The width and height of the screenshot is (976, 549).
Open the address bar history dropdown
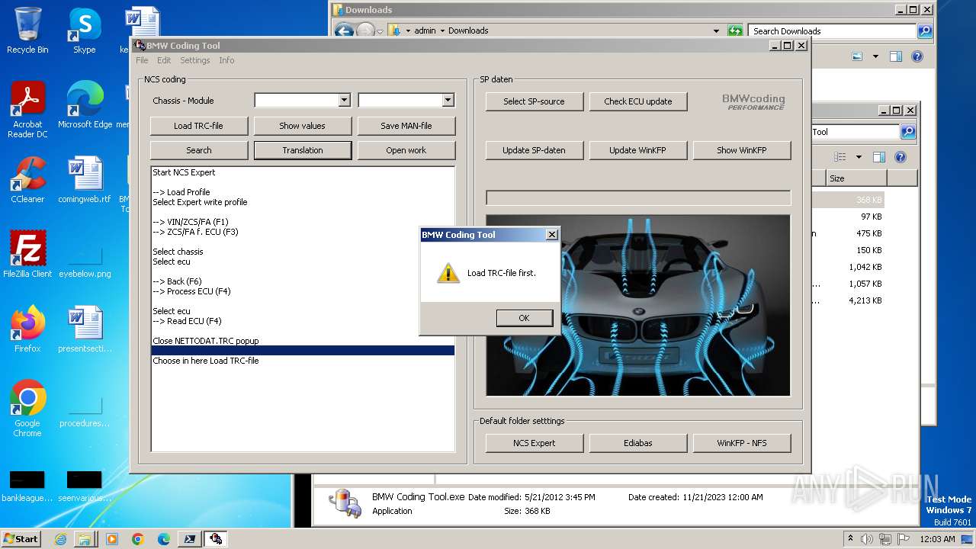pos(716,30)
